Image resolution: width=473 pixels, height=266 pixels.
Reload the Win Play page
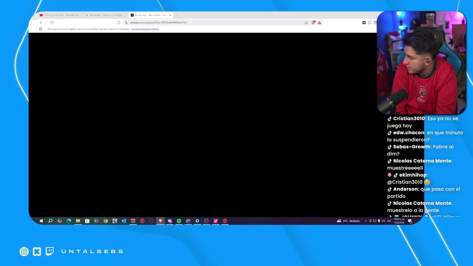52,23
